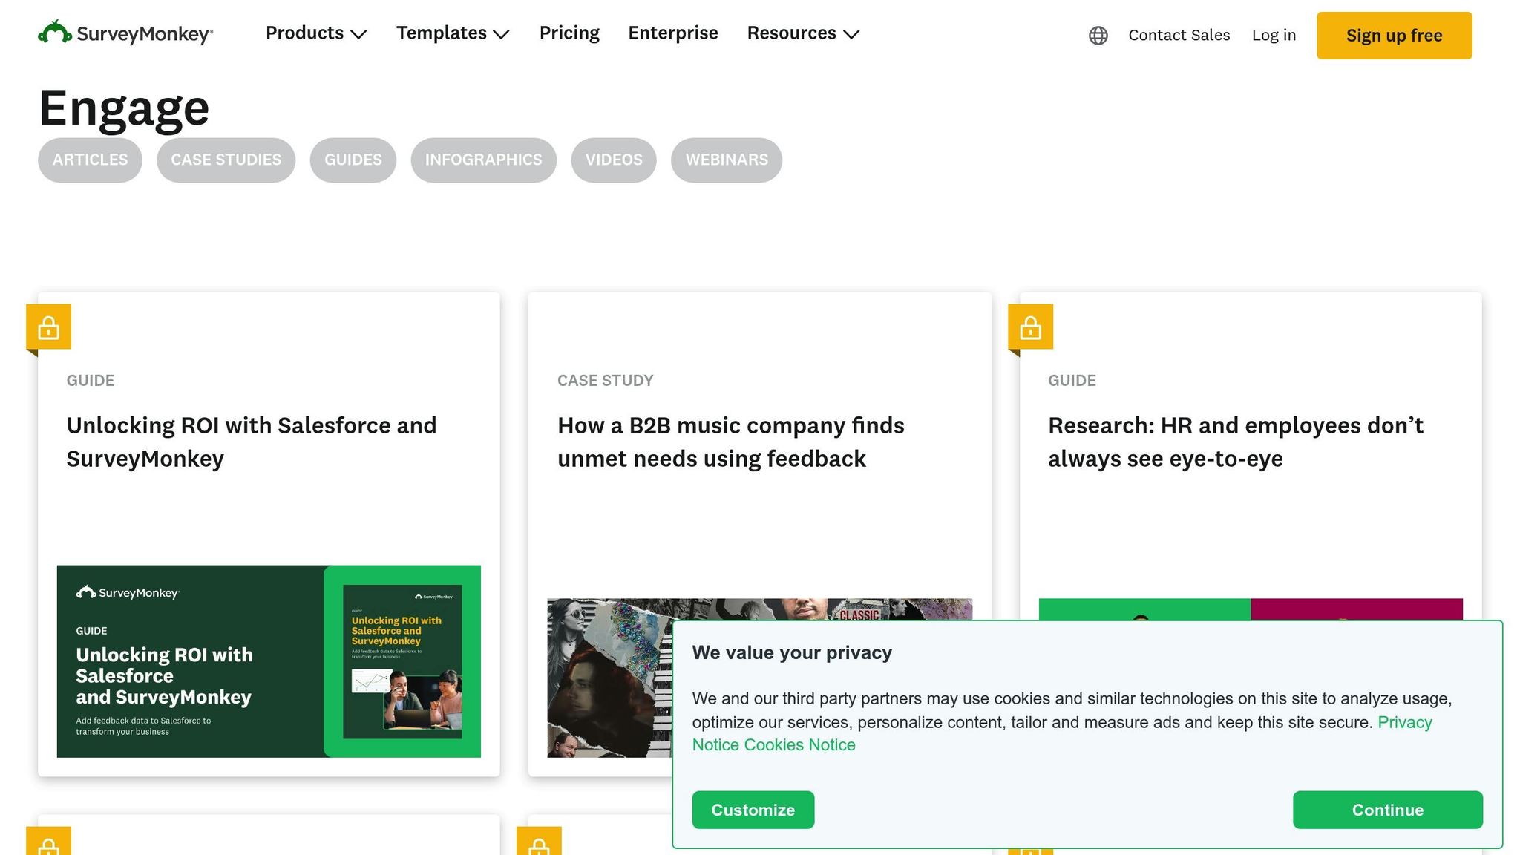Filter by Webinars tag
Image resolution: width=1520 pixels, height=855 pixels.
tap(727, 160)
